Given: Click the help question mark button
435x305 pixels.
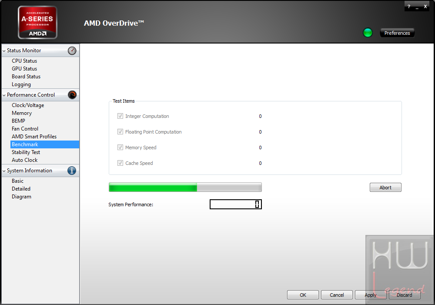Looking at the screenshot, I should pos(408,7).
